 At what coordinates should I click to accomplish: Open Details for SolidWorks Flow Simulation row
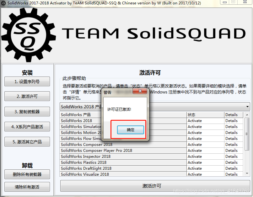coord(234,139)
